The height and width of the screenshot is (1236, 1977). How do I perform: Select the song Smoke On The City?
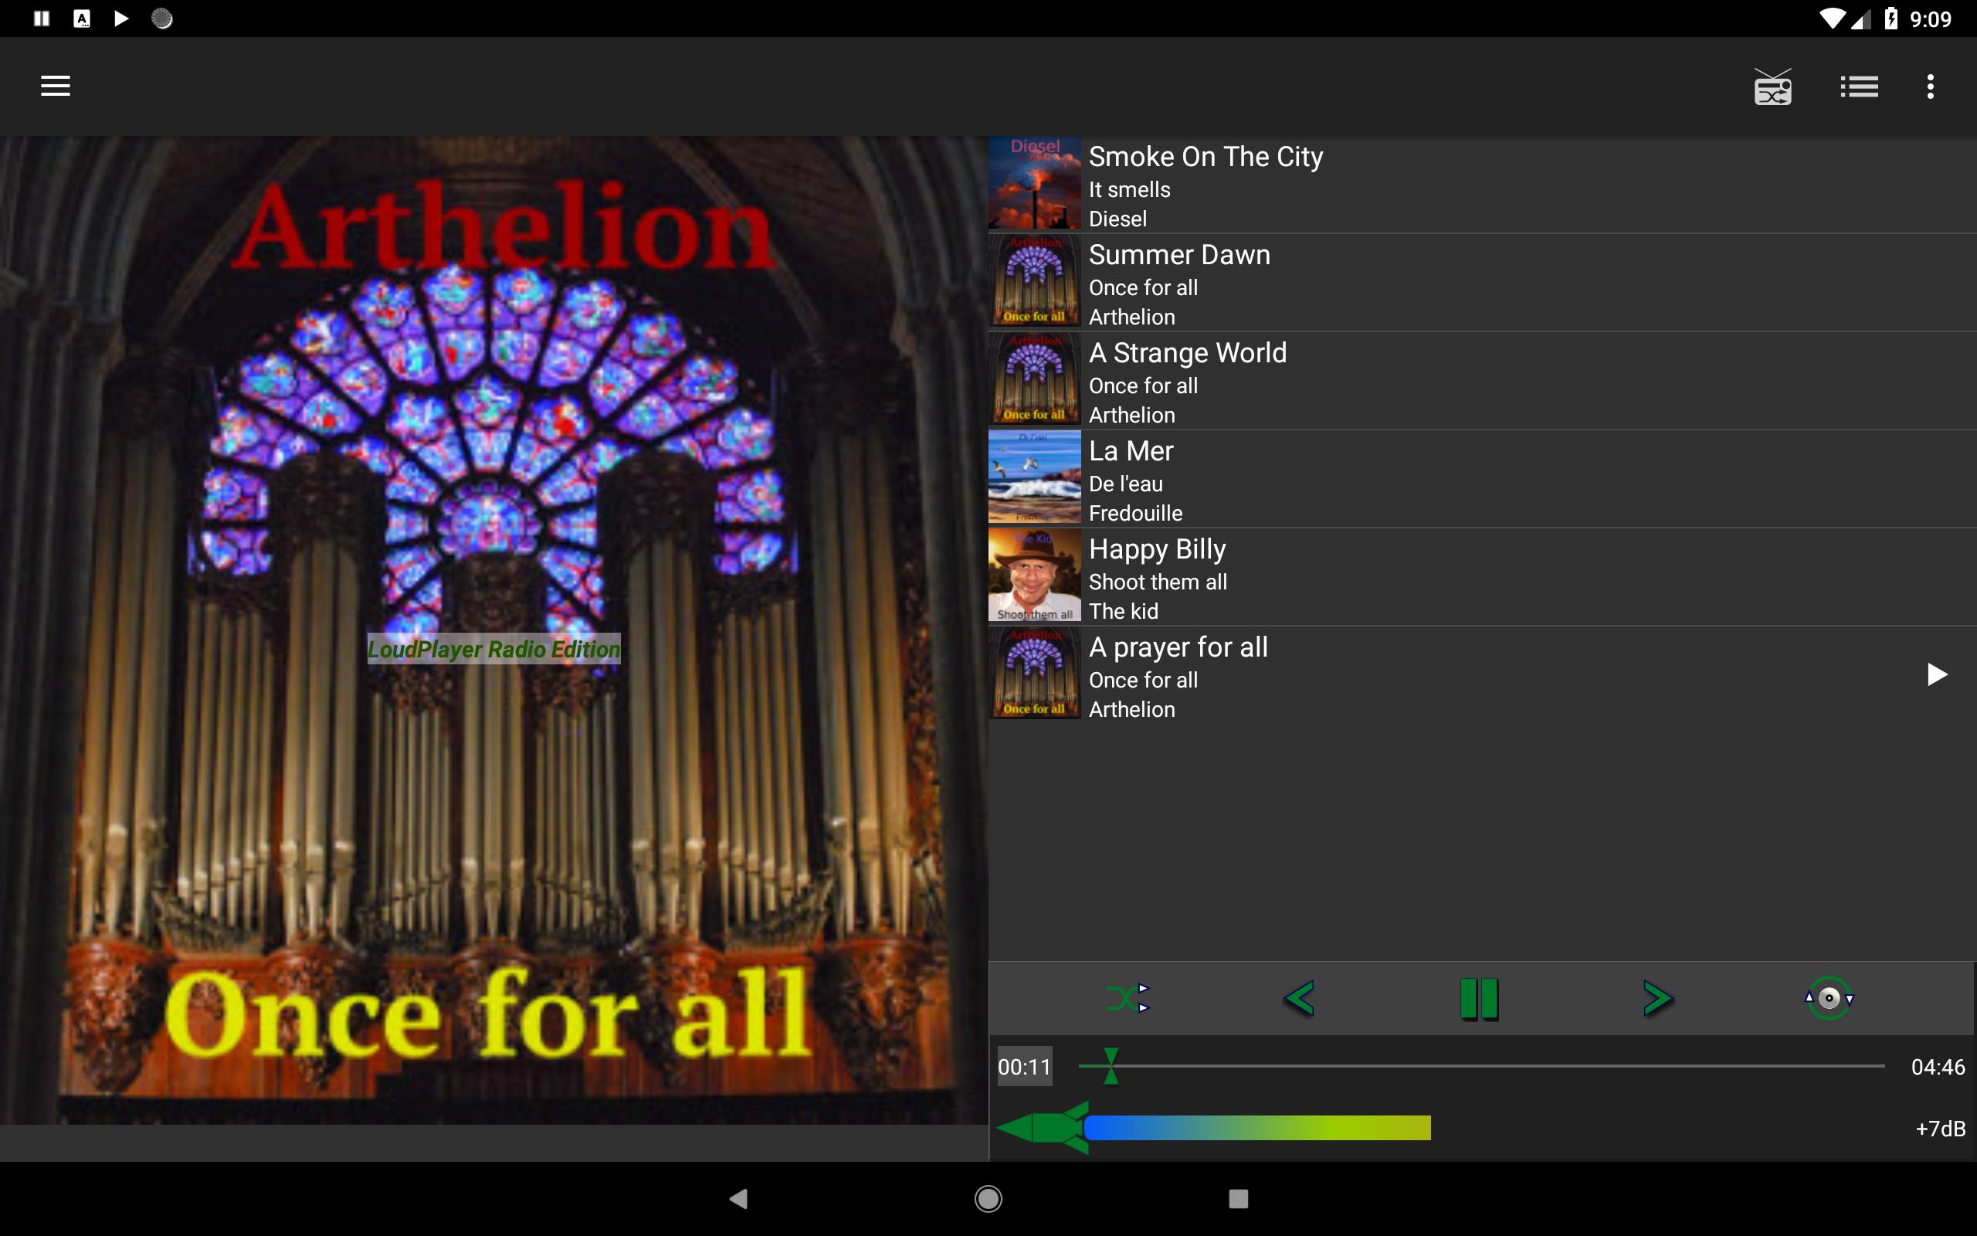(1482, 185)
